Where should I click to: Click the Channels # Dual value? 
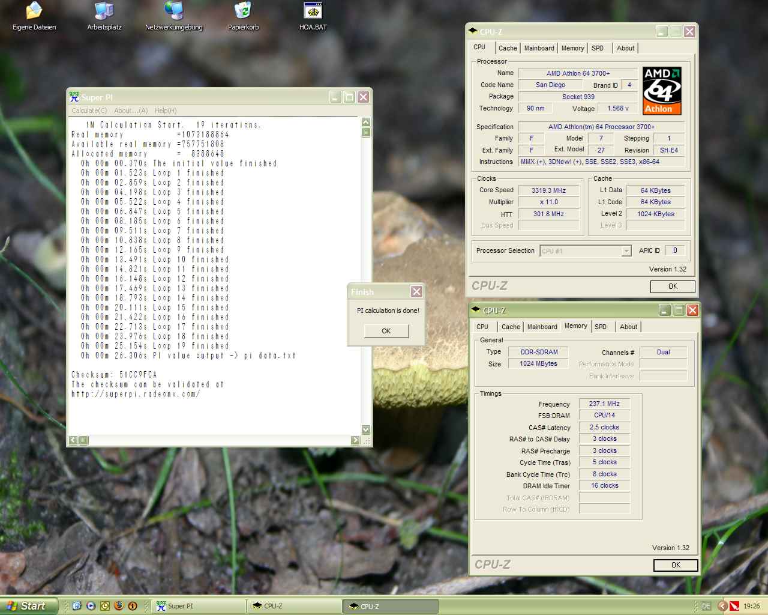[663, 352]
